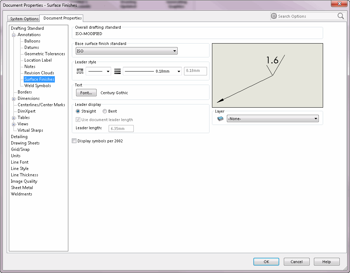
Task: Expand the Dimensions tree node
Action: pos(13,99)
